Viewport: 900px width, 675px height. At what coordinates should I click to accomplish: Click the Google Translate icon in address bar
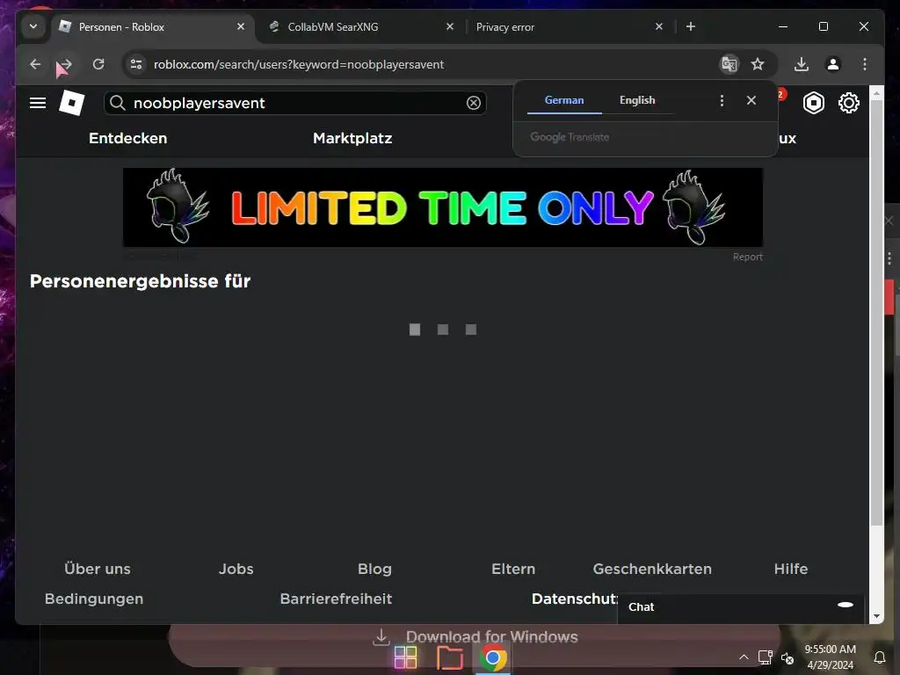(729, 64)
